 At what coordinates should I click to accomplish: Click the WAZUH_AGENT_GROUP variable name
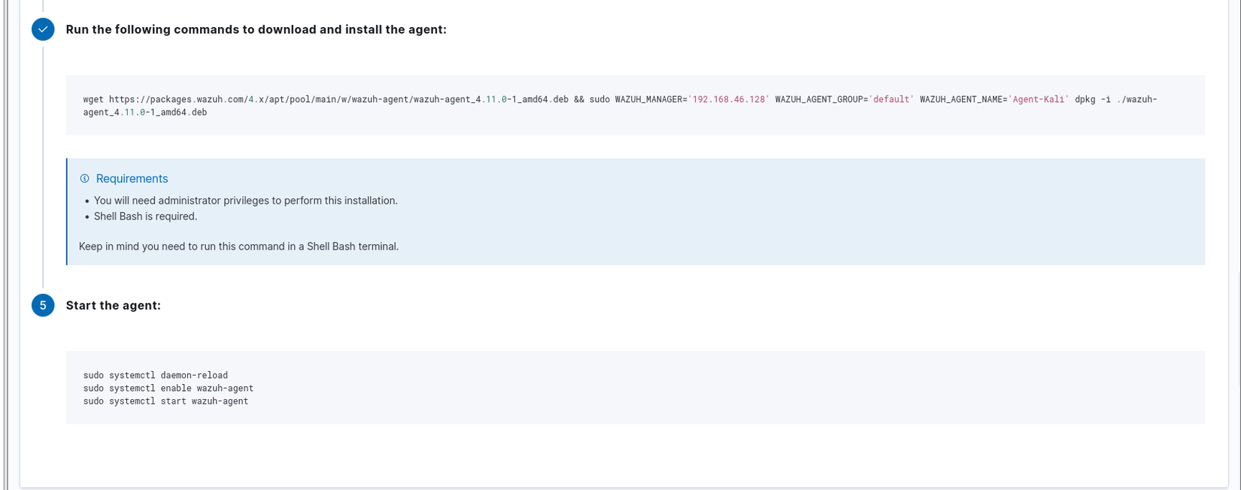(818, 99)
